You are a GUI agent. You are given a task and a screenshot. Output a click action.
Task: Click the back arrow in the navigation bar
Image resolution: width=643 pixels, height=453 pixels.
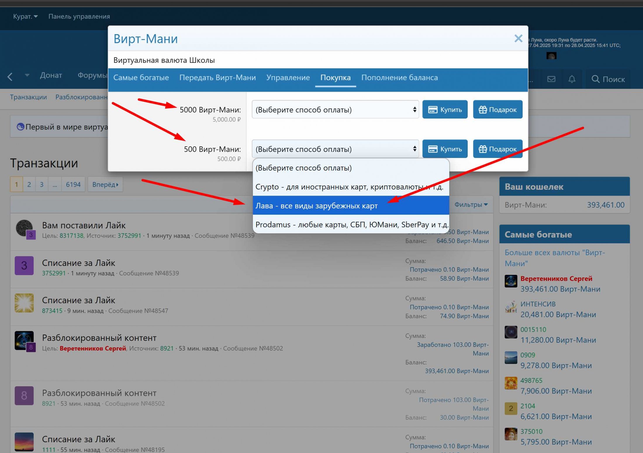(10, 77)
